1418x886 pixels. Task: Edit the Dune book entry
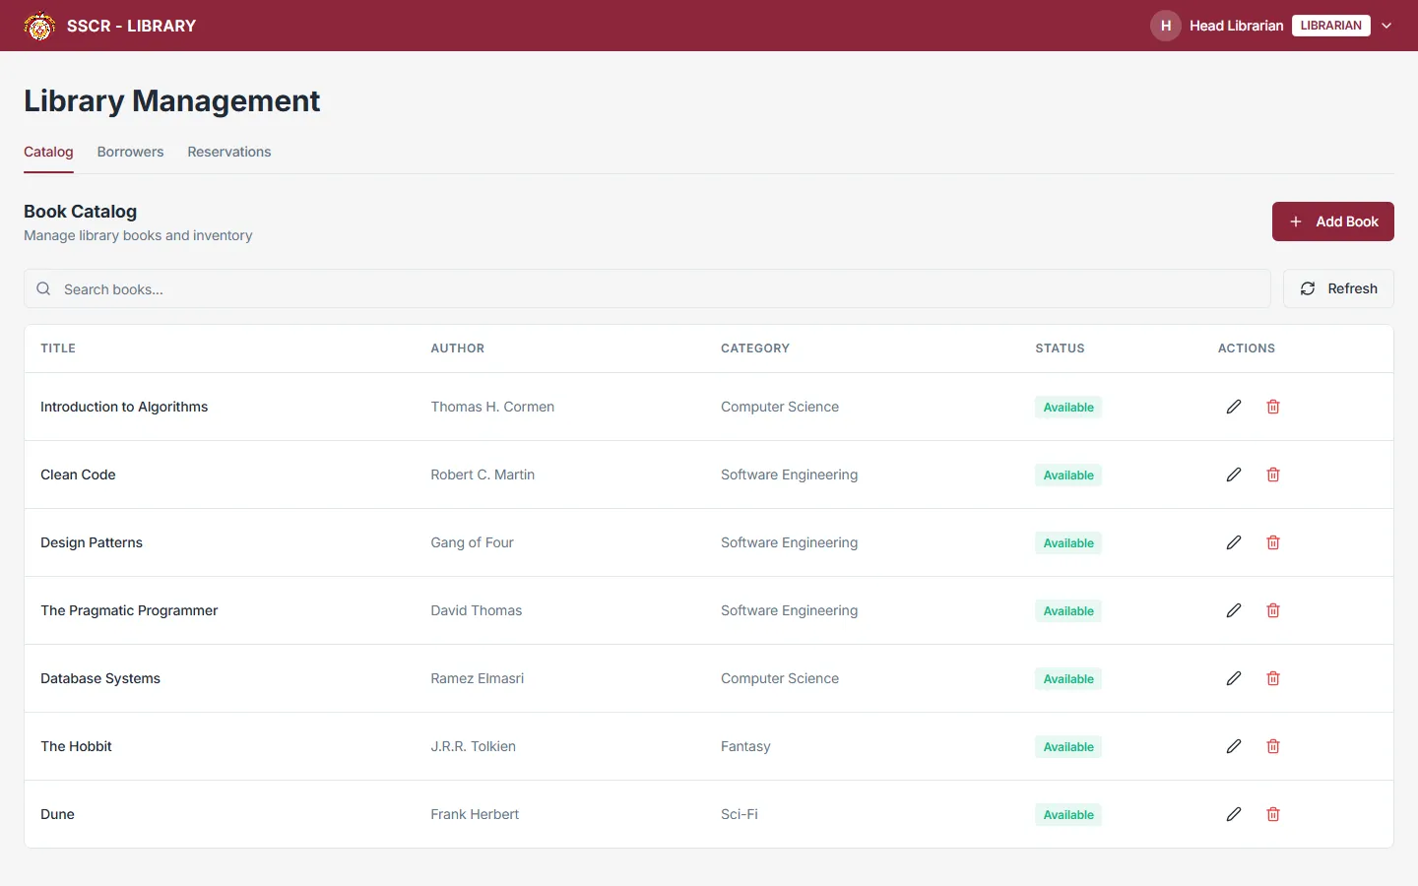tap(1234, 814)
